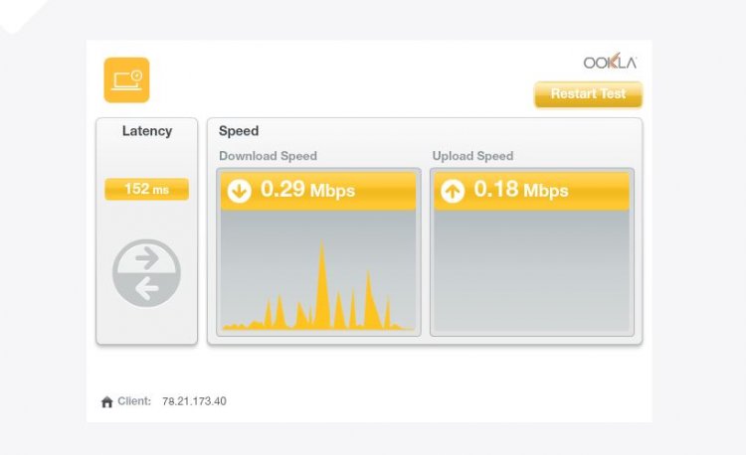Click the upload arrow icon
The image size is (746, 455).
pos(452,191)
